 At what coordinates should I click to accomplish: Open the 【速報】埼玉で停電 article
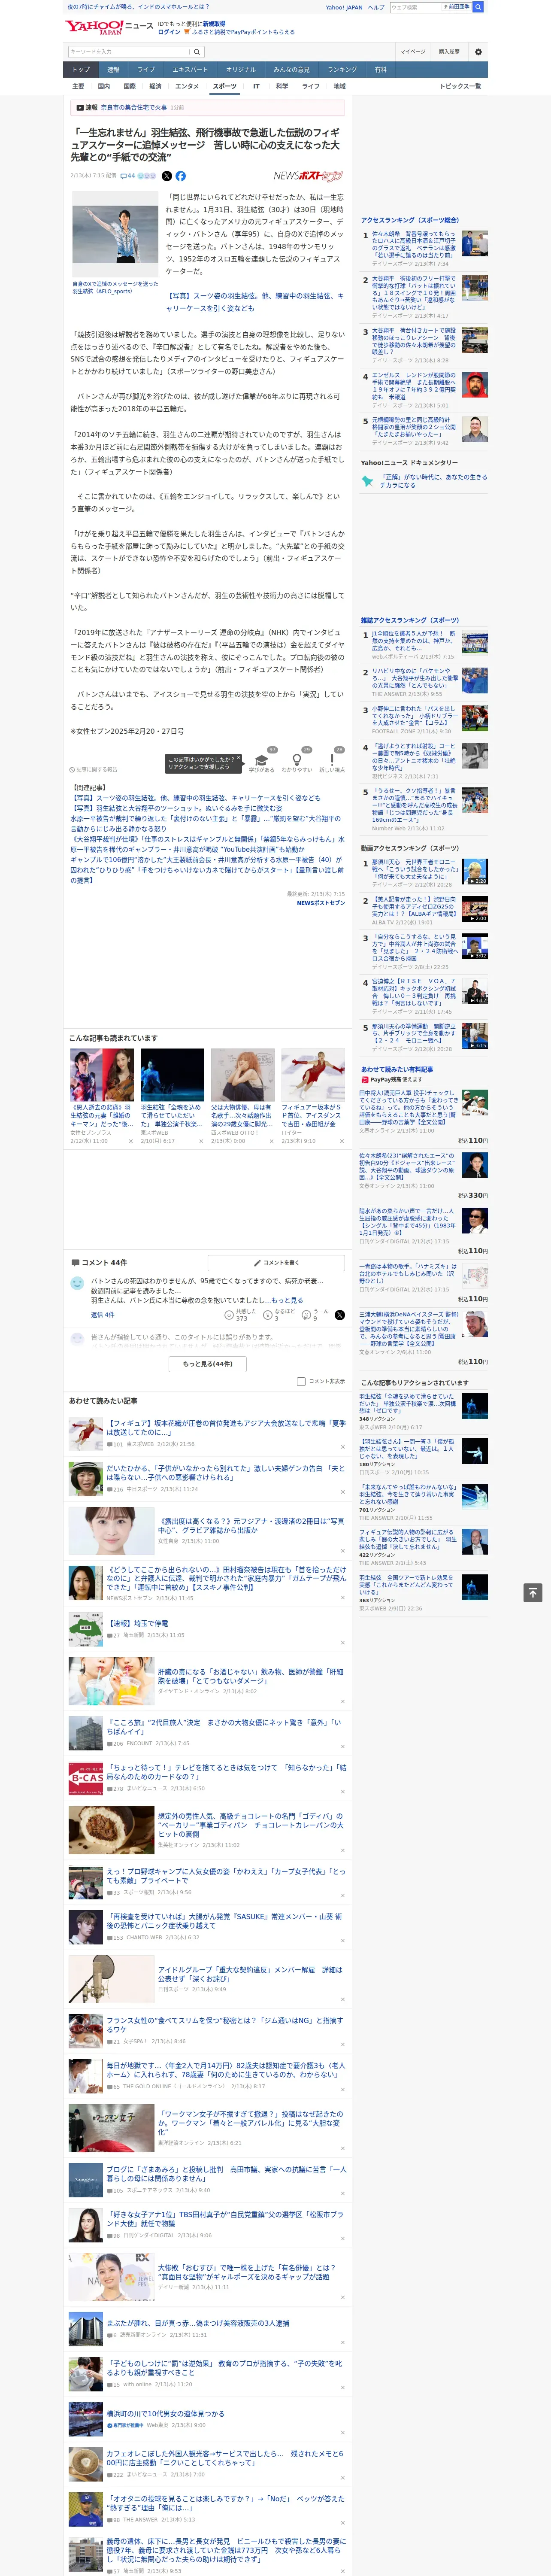coord(138,1623)
